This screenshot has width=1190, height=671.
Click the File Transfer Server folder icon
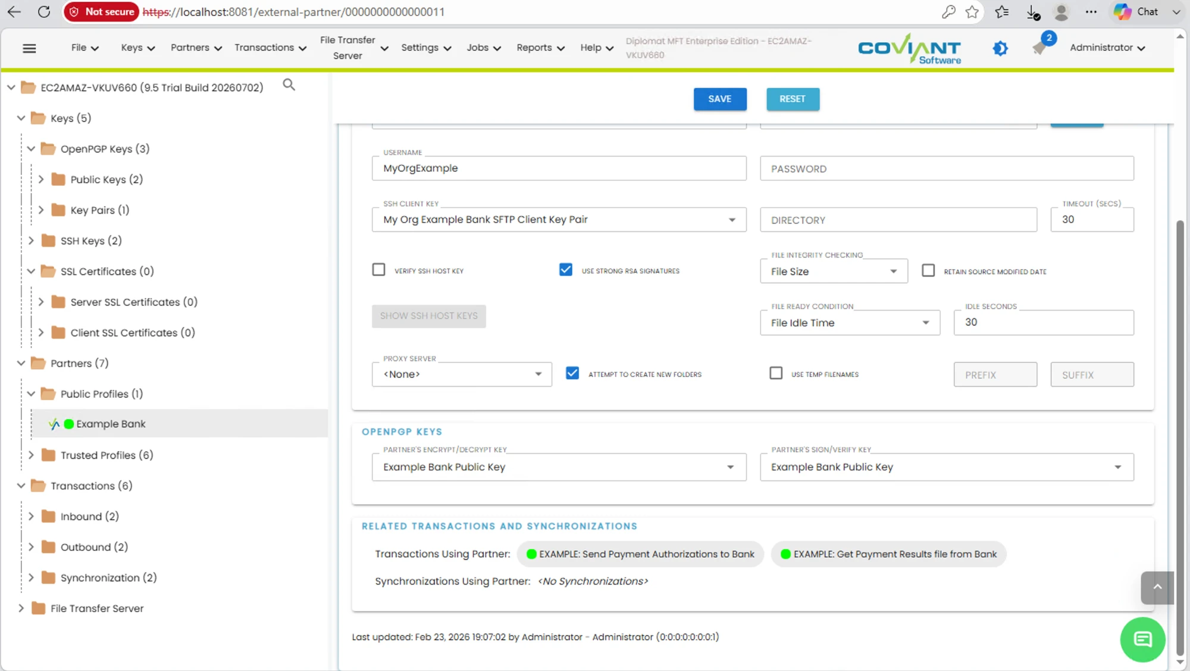click(38, 608)
